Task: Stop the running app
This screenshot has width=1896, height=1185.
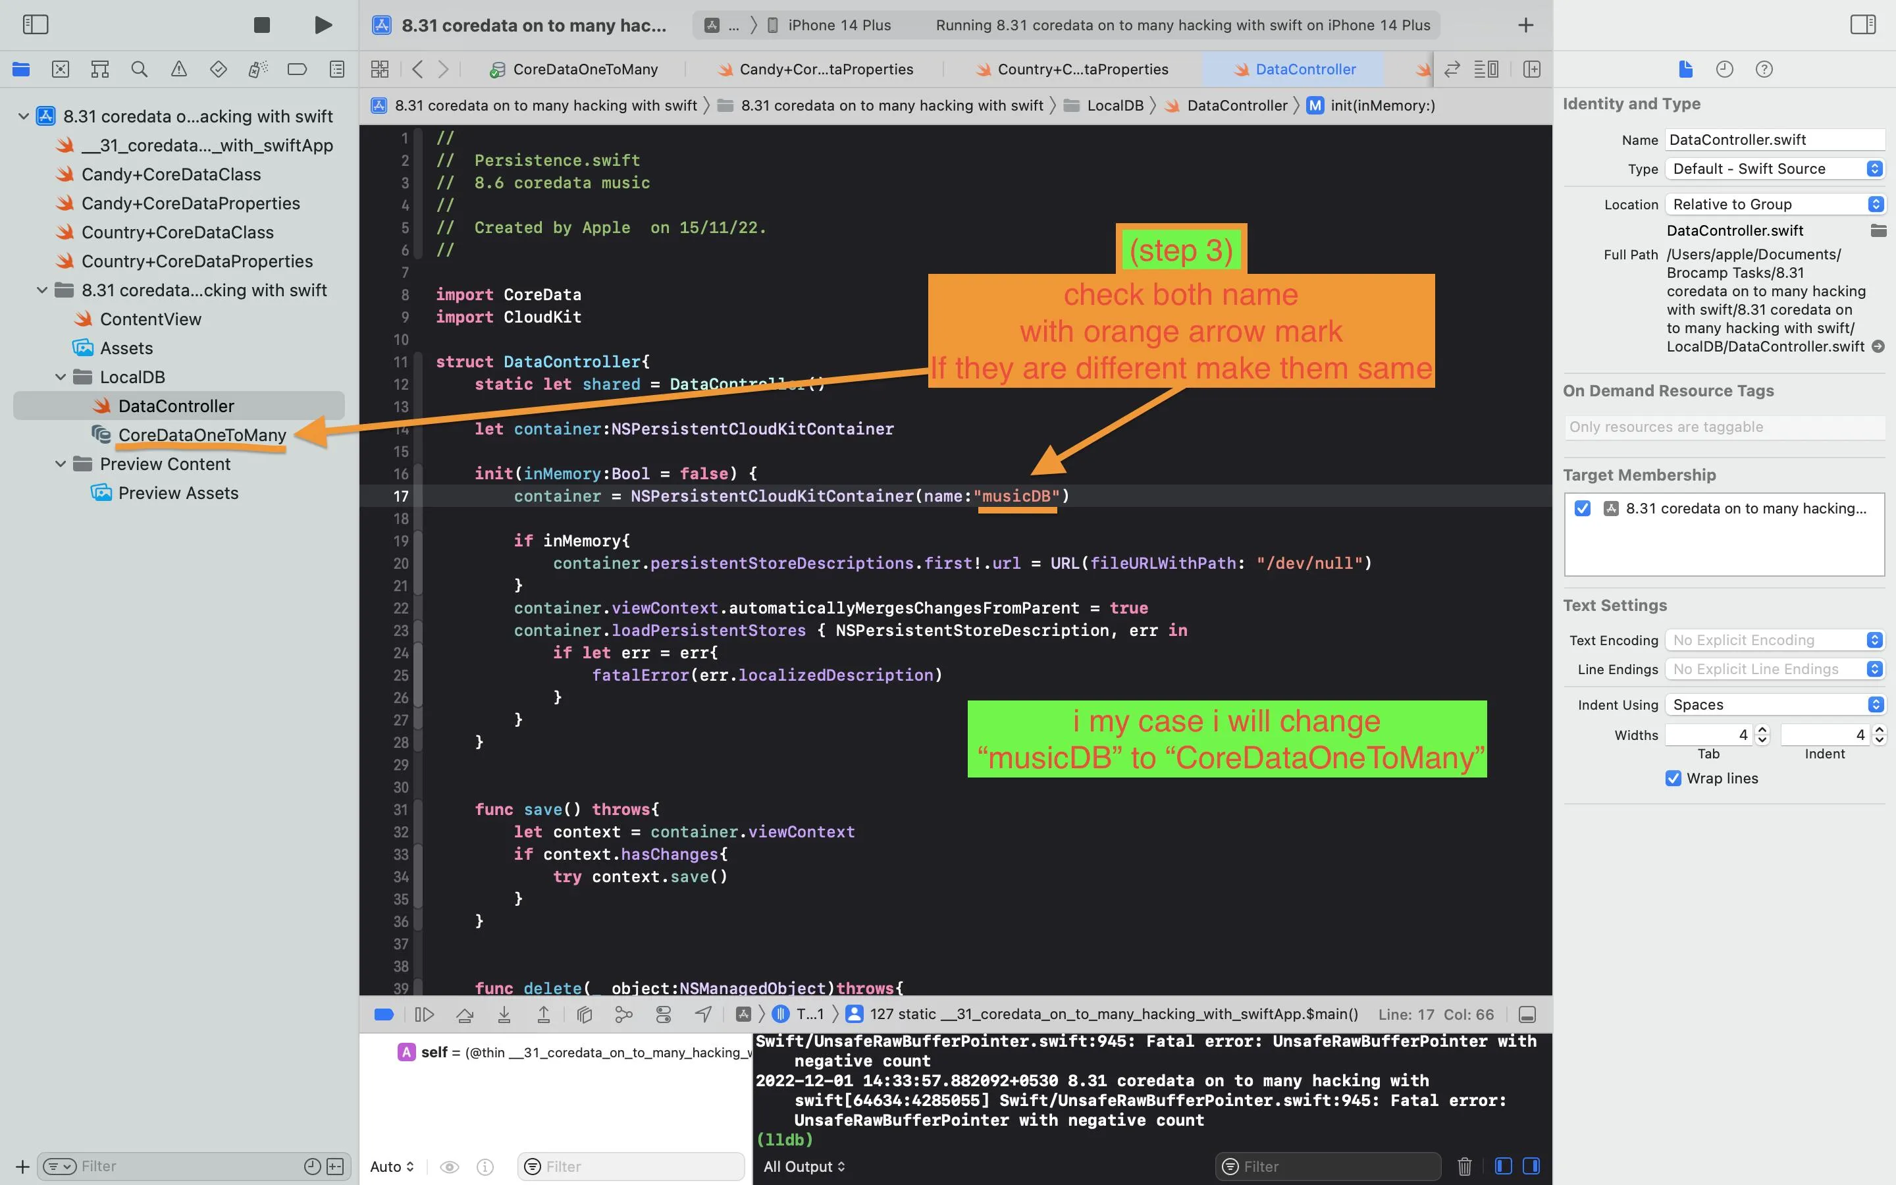Action: [x=261, y=25]
